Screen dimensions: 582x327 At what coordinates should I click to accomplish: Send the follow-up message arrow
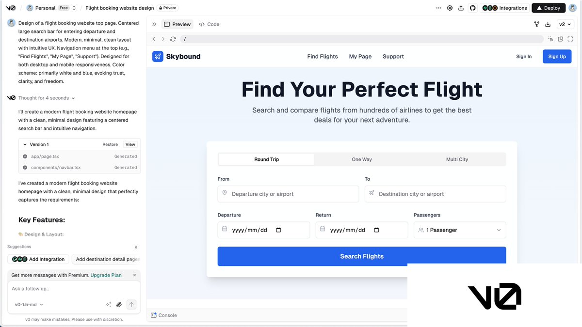point(131,305)
